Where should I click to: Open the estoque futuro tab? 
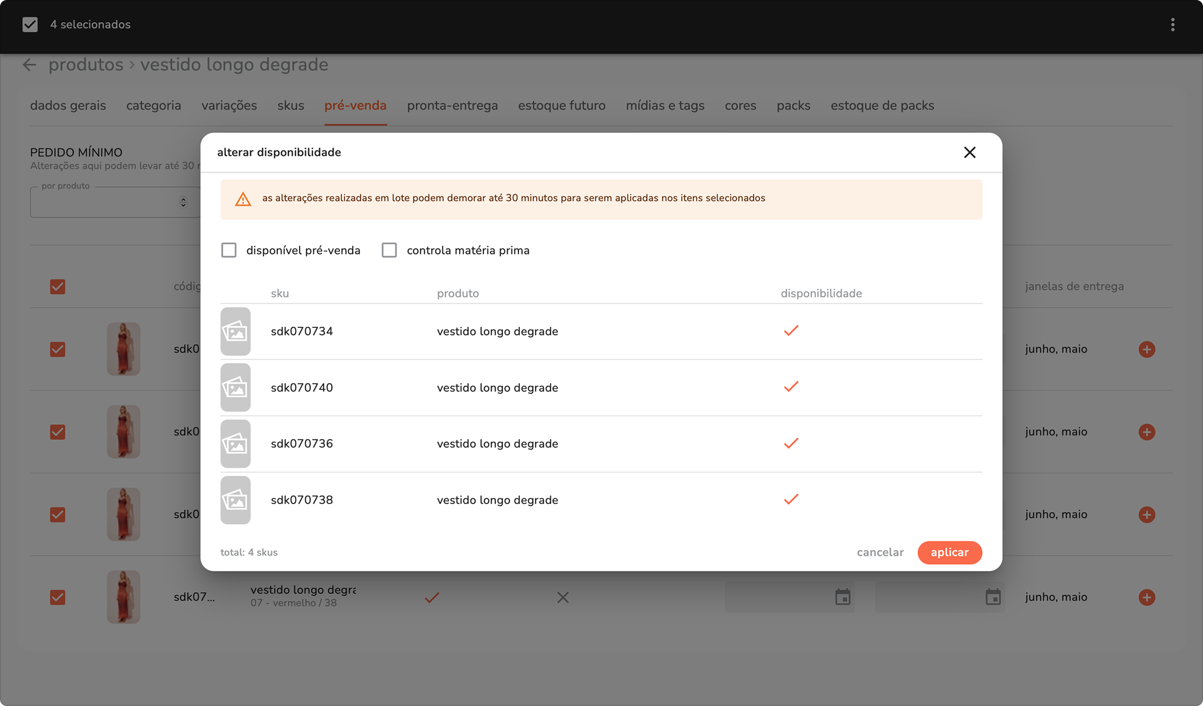point(561,106)
